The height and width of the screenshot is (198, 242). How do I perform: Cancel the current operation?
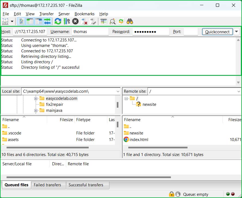(75, 21)
